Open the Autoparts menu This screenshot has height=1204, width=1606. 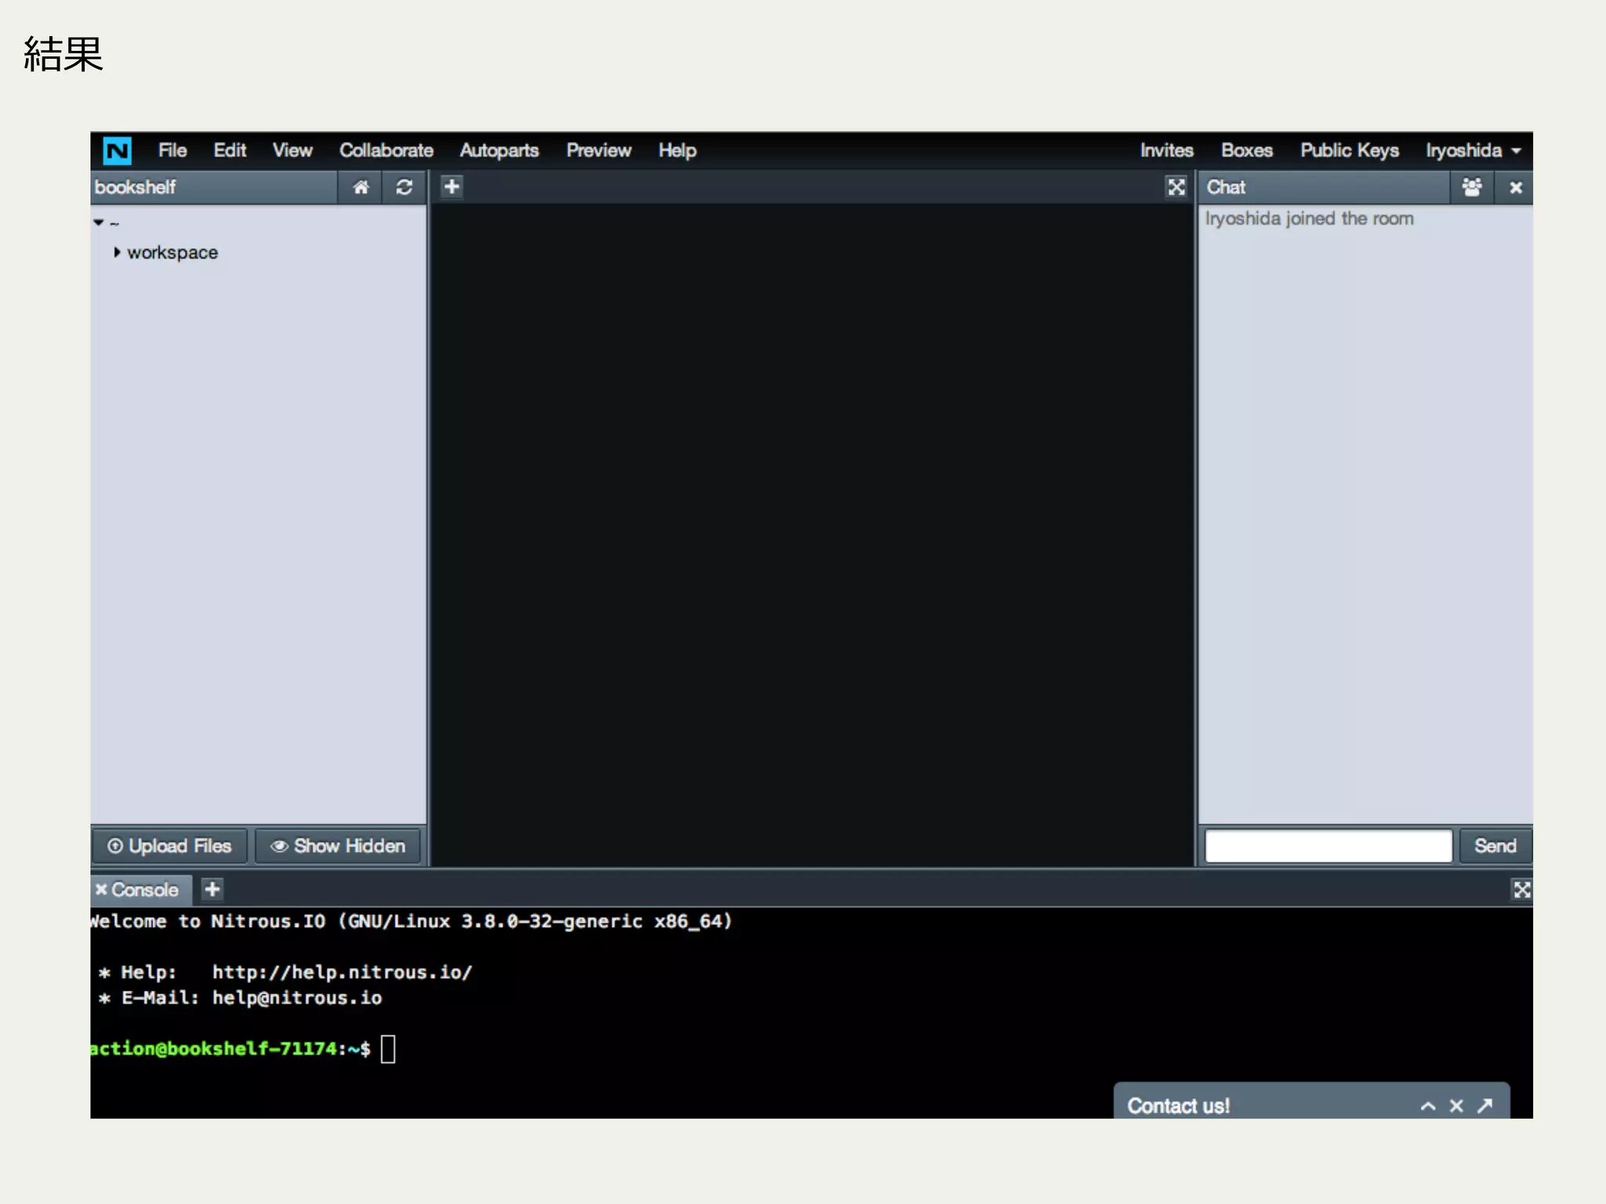pyautogui.click(x=499, y=150)
